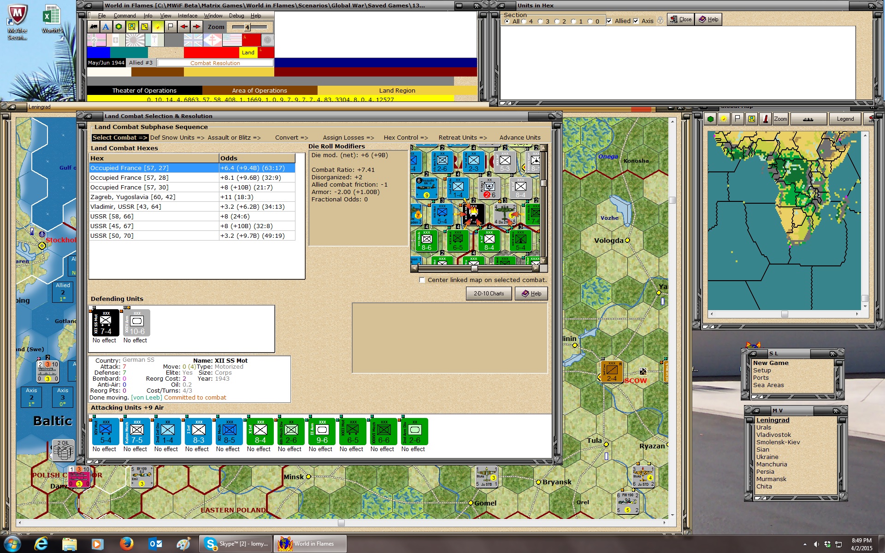Open the Command menu
885x553 pixels.
point(124,16)
